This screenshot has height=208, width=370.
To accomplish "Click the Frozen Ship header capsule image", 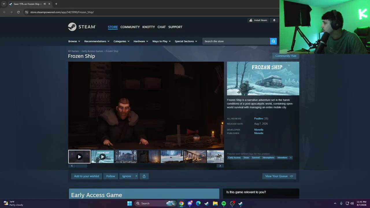I will pos(263,79).
